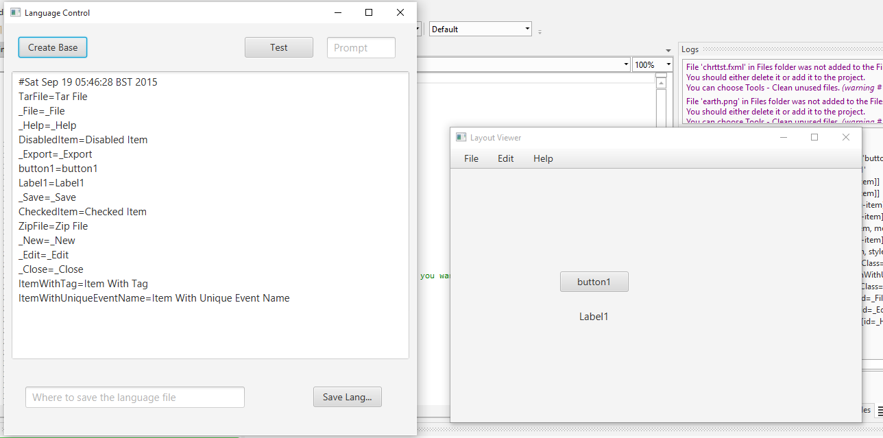
Task: Open the Help menu in Layout Viewer
Action: (543, 158)
